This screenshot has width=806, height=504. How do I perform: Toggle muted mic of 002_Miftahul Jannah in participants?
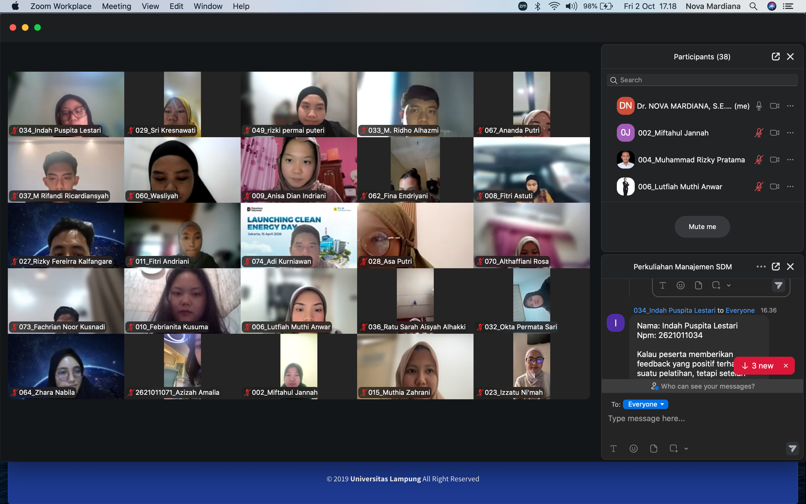tap(759, 133)
